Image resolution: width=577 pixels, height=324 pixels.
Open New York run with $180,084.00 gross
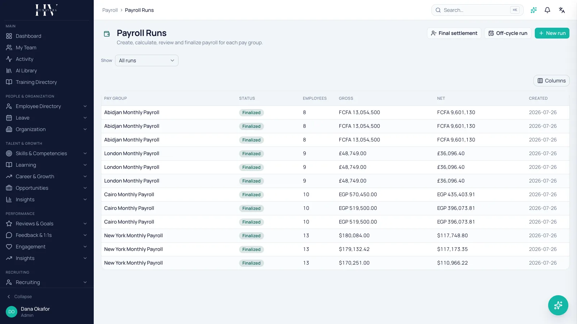tap(335, 235)
